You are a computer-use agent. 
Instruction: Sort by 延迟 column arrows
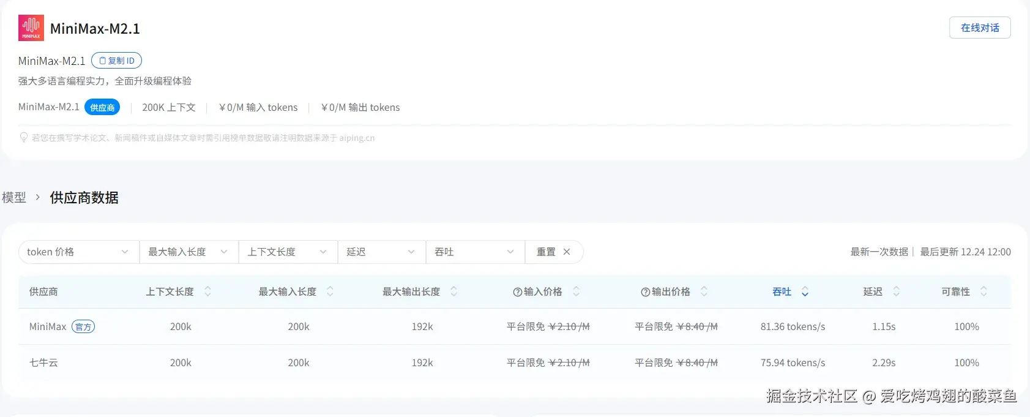pos(896,291)
